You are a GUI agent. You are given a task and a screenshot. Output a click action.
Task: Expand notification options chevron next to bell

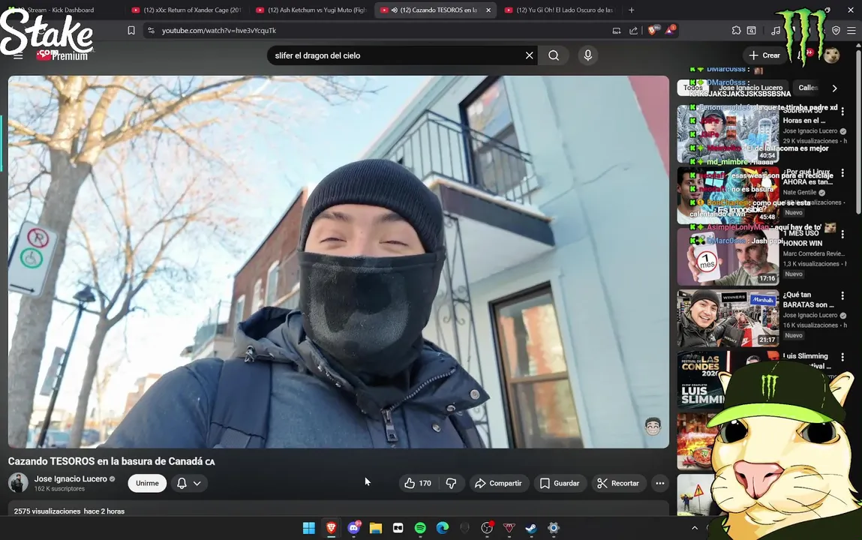(x=197, y=484)
